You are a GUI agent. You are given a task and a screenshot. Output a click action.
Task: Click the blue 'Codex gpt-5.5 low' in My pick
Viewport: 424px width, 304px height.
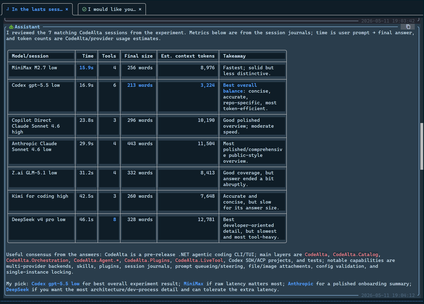click(55, 284)
